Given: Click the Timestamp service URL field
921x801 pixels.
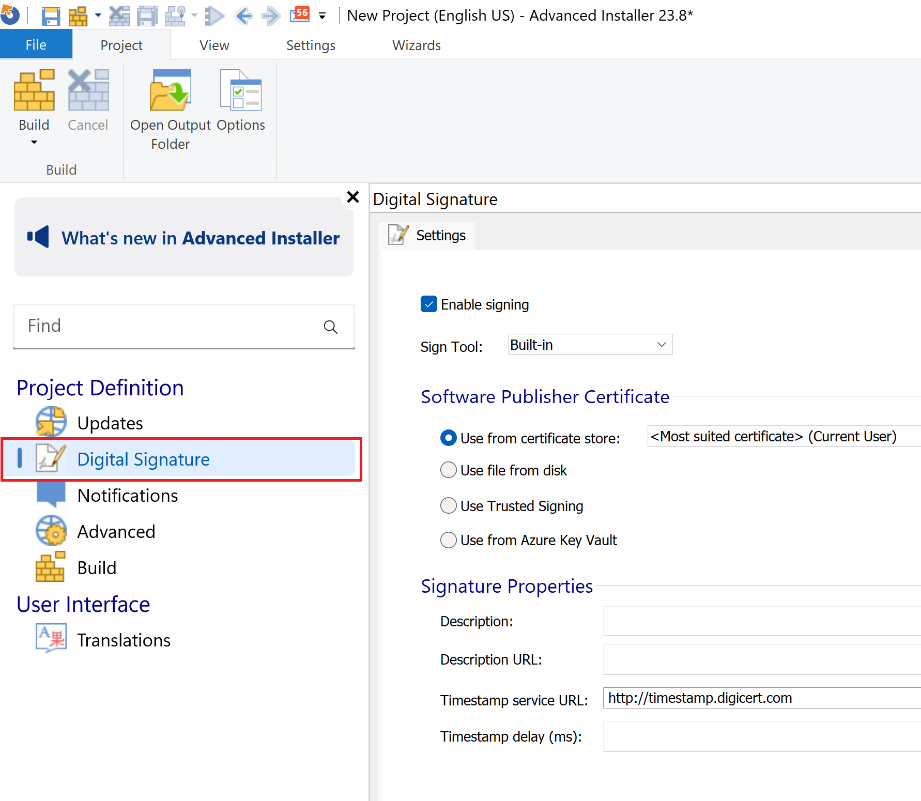Looking at the screenshot, I should coord(762,698).
